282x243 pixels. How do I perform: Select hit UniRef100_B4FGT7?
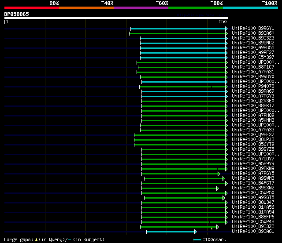[253, 183]
